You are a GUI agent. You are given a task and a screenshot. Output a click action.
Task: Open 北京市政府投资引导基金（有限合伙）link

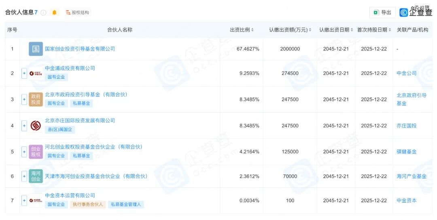(x=87, y=94)
